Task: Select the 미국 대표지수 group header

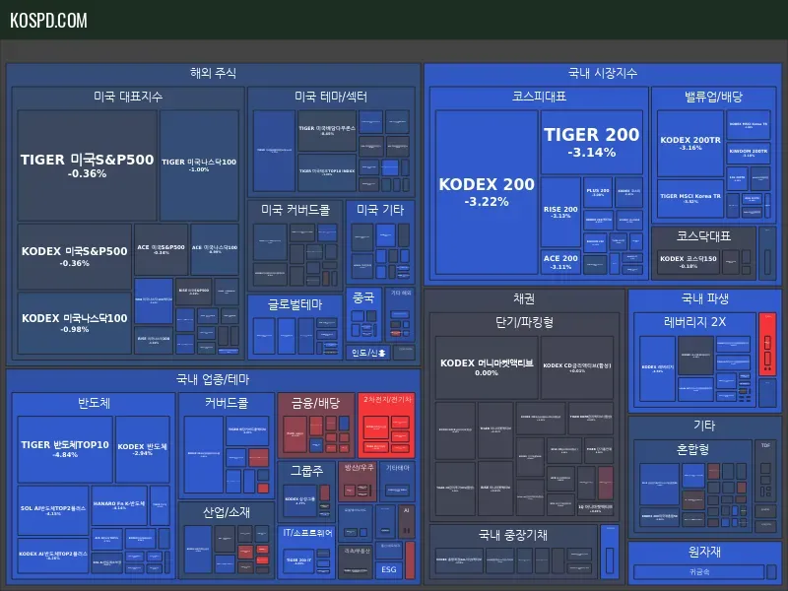Action: (128, 97)
